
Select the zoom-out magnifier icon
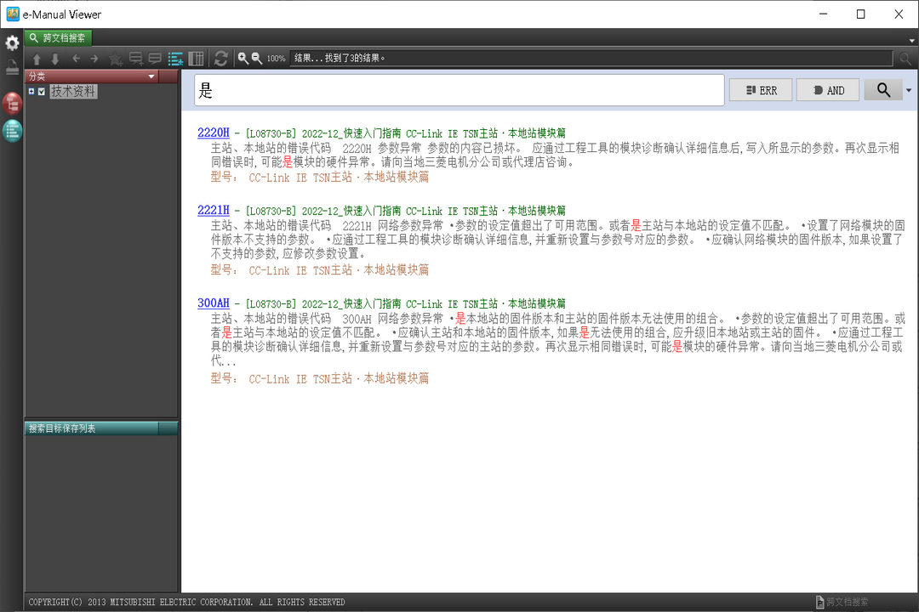click(257, 59)
